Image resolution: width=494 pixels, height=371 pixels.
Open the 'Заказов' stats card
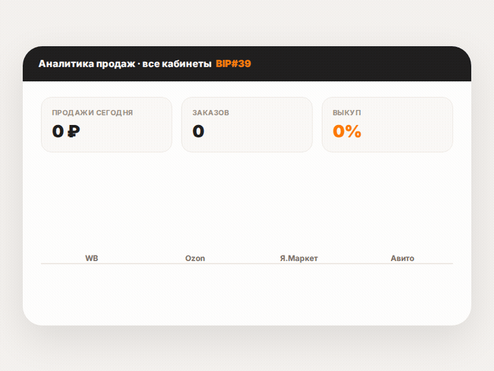[247, 124]
